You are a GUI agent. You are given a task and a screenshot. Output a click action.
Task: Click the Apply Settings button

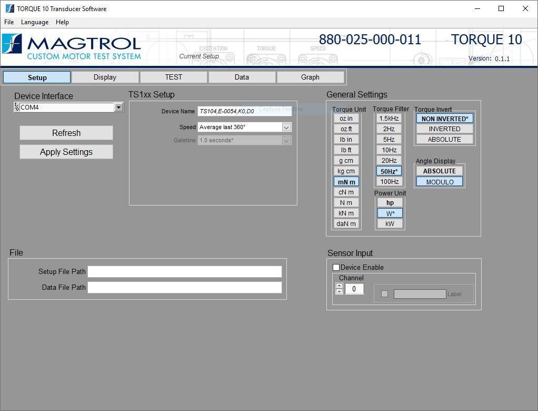66,152
